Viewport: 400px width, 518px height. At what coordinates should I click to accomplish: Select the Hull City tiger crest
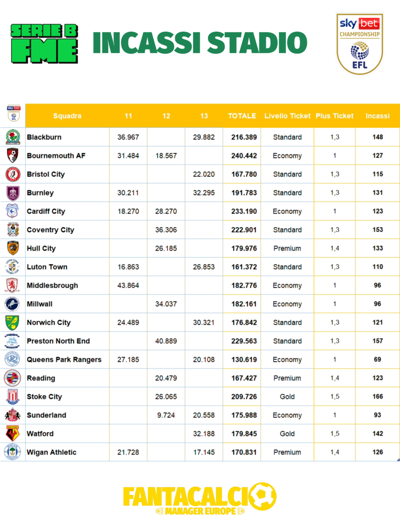click(12, 248)
